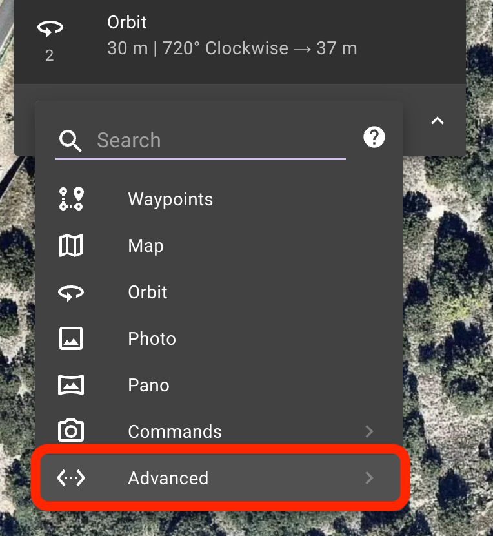Screen dimensions: 493x536
Task: Choose Pano from the action list
Action: click(x=219, y=385)
